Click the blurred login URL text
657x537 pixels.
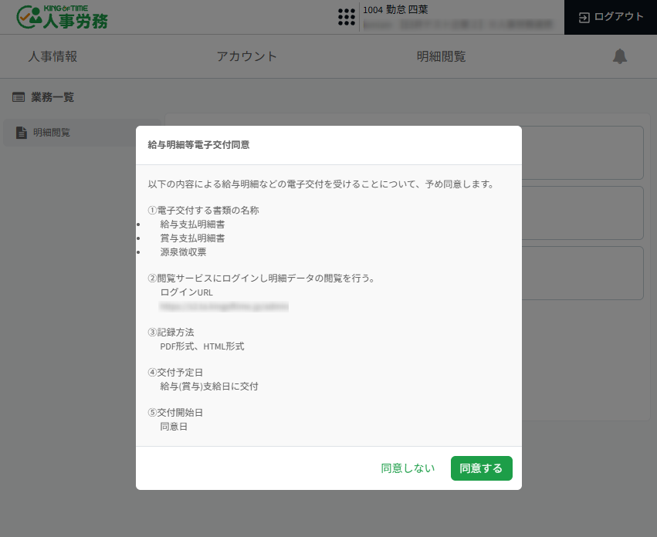[224, 306]
